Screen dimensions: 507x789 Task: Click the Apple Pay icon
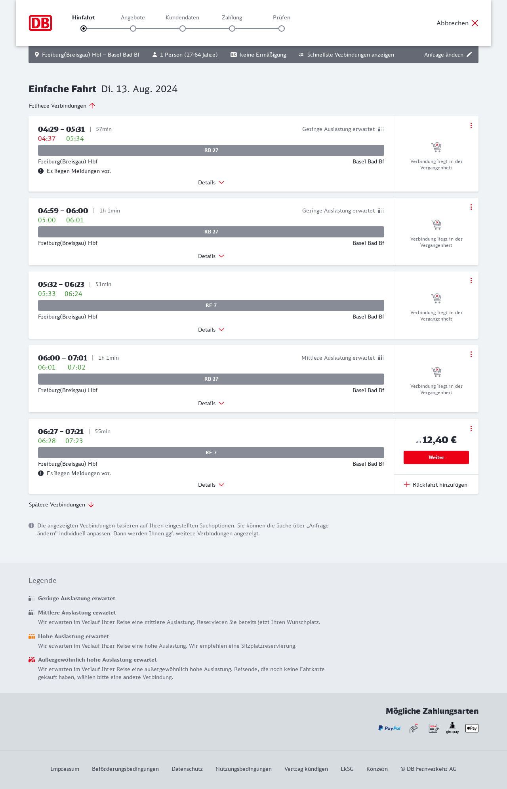[x=472, y=728]
